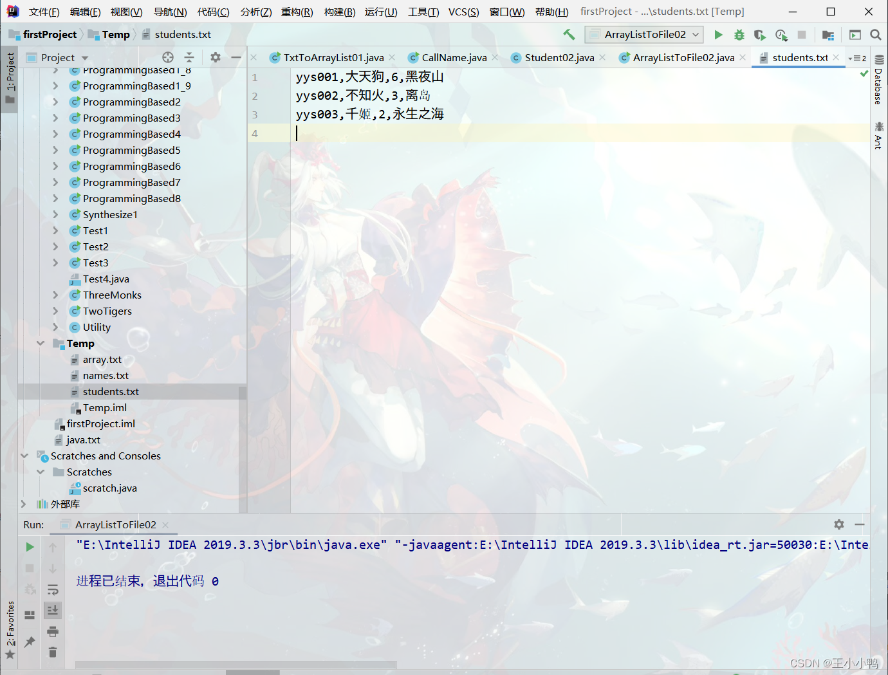Select Test4.java in project tree

point(106,279)
